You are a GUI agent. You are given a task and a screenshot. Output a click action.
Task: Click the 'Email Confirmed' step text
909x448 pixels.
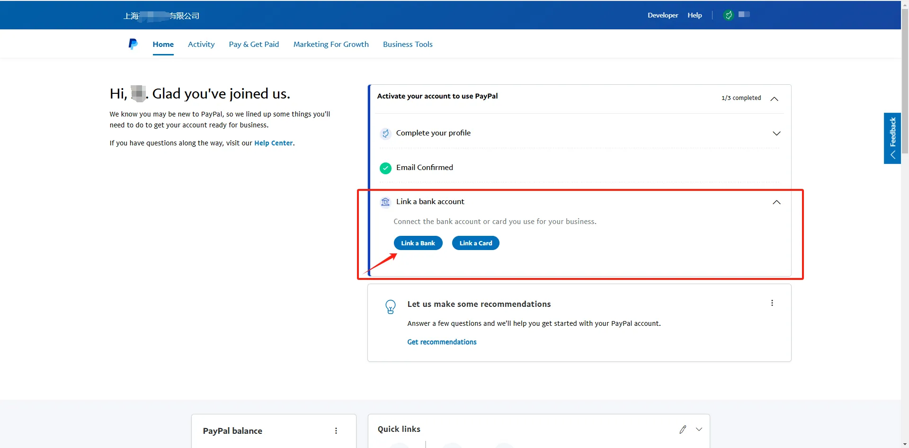[x=425, y=168]
